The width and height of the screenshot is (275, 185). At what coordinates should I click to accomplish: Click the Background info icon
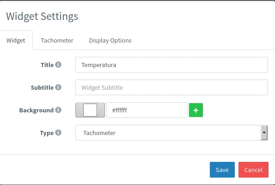(x=58, y=110)
